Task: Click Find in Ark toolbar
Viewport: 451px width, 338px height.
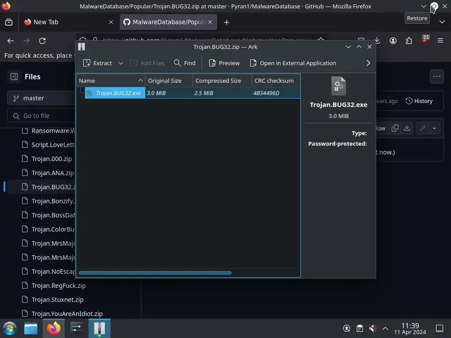Action: [185, 63]
